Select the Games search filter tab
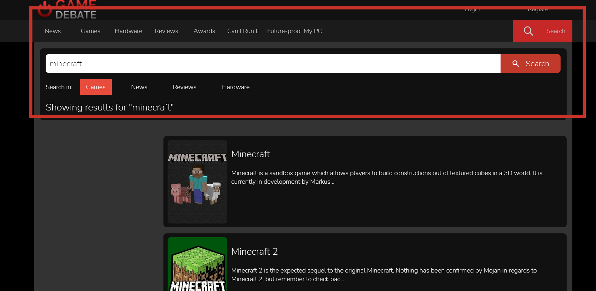 click(96, 87)
